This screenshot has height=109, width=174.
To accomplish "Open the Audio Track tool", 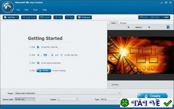I will (29, 17).
